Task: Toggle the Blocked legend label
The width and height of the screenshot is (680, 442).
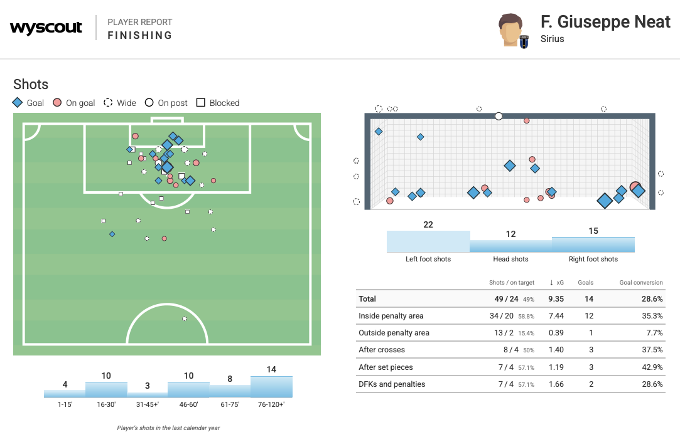Action: (x=224, y=103)
